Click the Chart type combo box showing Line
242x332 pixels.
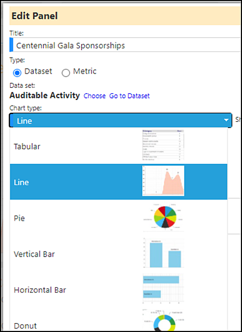pyautogui.click(x=120, y=120)
